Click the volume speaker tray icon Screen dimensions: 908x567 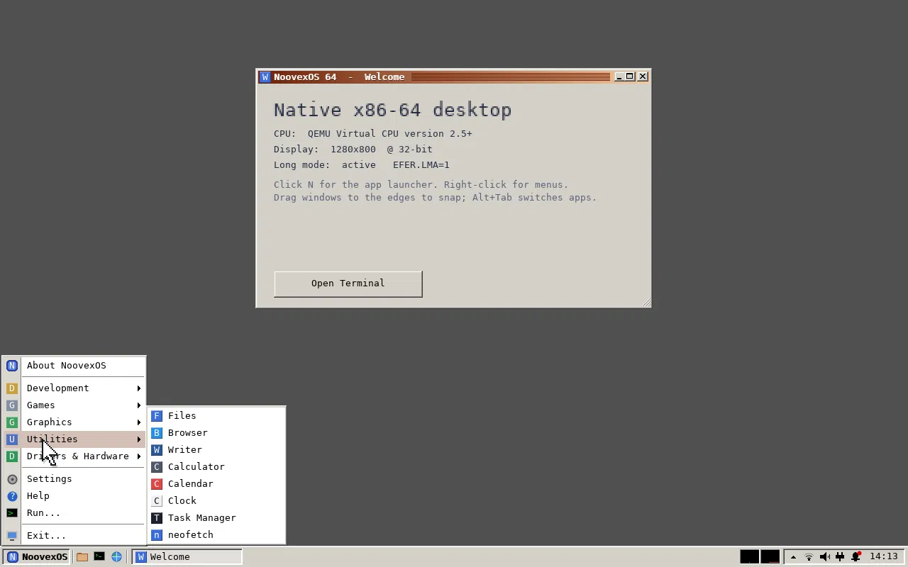[824, 557]
